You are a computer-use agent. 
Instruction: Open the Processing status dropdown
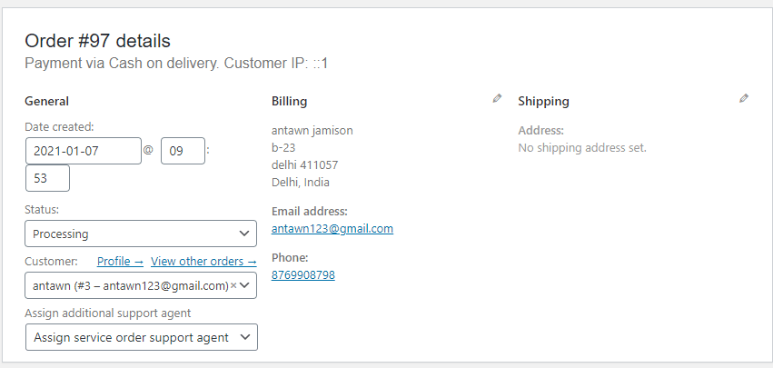click(141, 234)
